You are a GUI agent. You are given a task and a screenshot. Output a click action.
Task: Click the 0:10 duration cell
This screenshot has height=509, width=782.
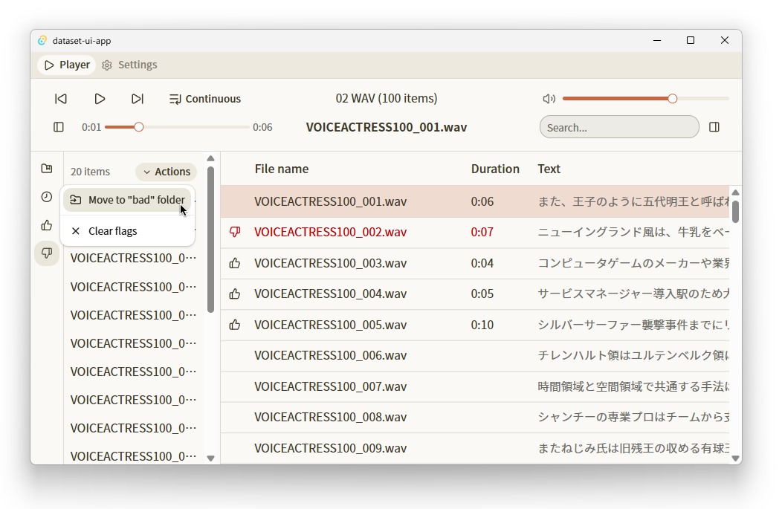click(x=482, y=325)
